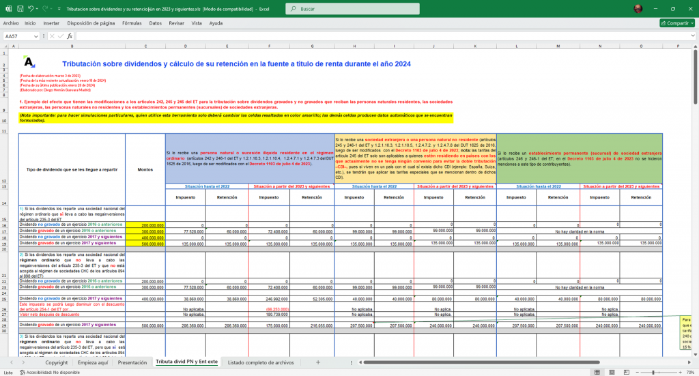Click the Actualícese logo image
Screen dimensions: 699x376
(x=29, y=62)
